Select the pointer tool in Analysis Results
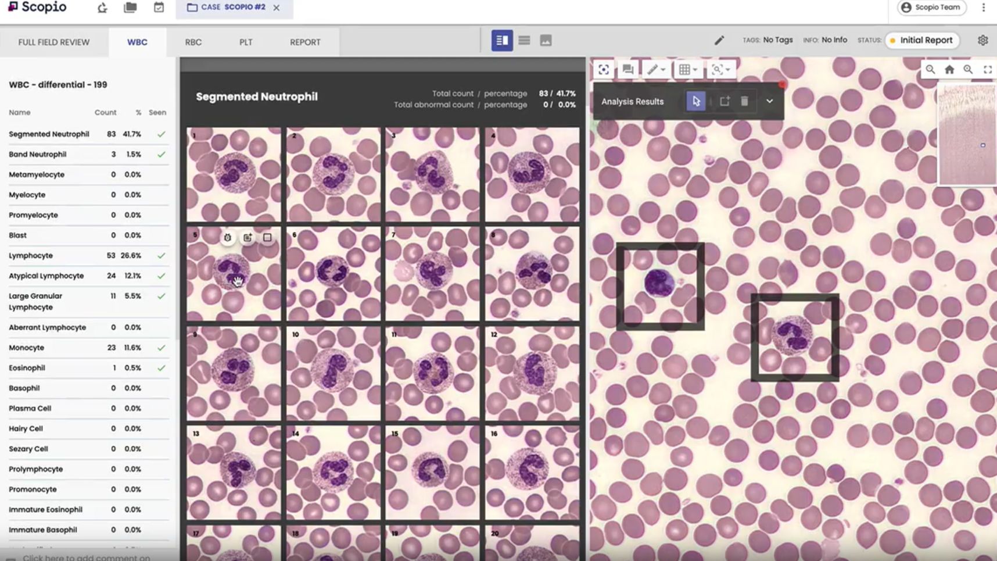 695,101
